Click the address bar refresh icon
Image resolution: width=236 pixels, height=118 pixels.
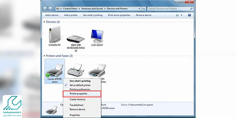pyautogui.click(x=144, y=9)
